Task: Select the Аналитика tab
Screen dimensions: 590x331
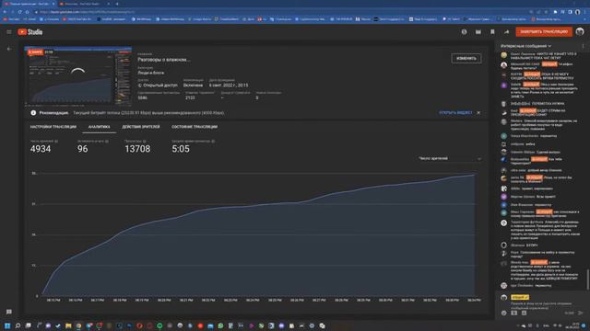Action: pos(99,127)
